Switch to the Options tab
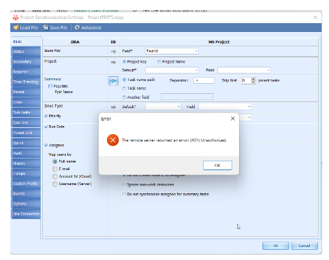329x260 pixels. pos(26,204)
